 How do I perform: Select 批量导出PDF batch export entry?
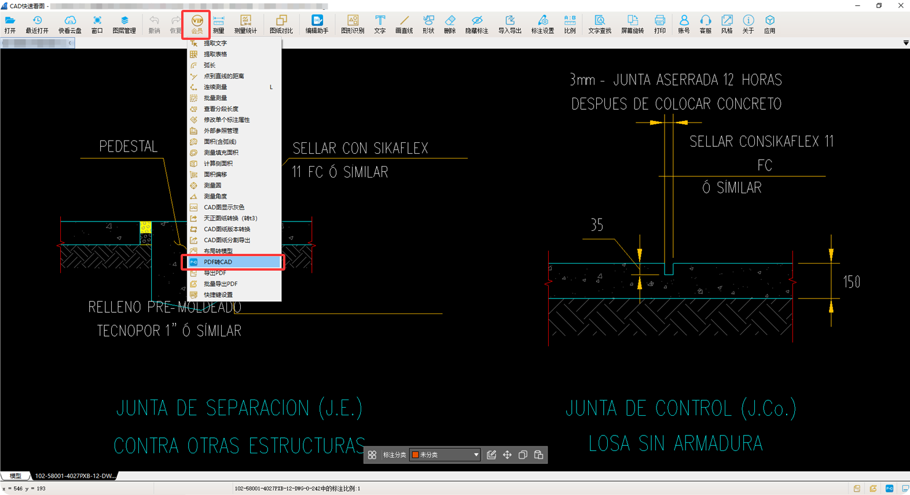coord(220,284)
